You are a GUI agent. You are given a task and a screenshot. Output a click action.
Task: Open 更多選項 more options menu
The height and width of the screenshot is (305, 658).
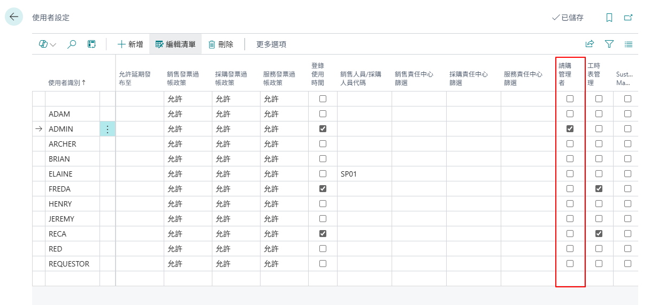click(x=271, y=44)
